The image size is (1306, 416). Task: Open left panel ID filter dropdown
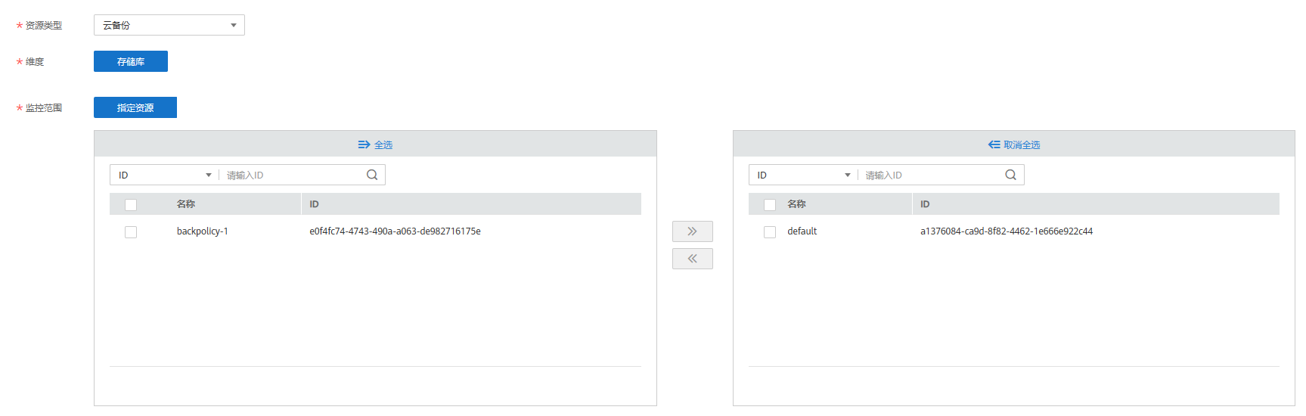click(164, 175)
